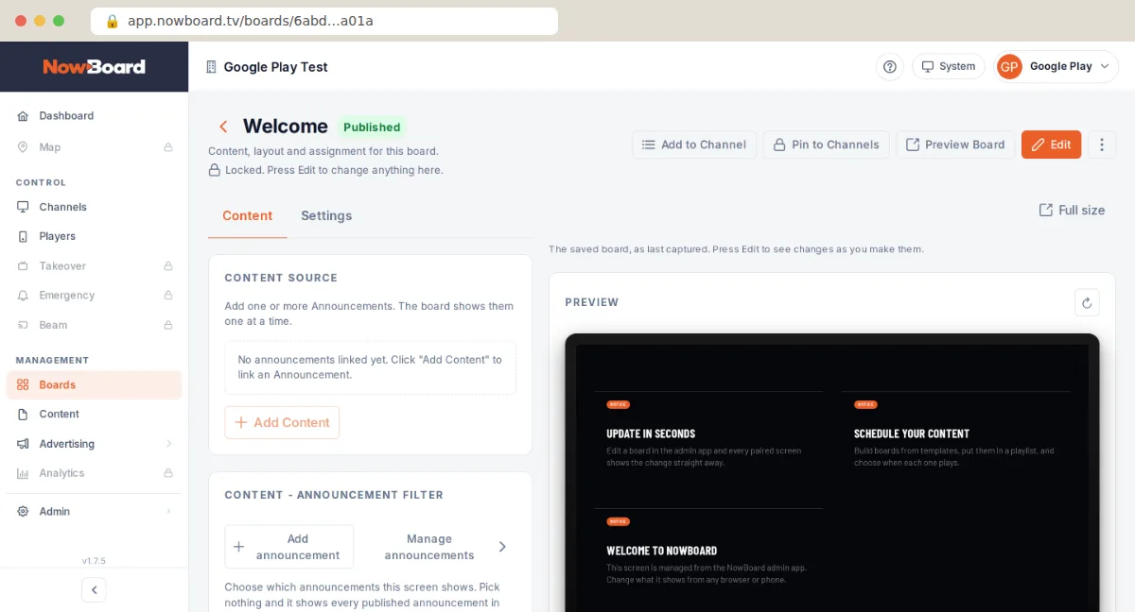Select Takeover in the sidebar
The height and width of the screenshot is (612, 1135).
pos(94,266)
